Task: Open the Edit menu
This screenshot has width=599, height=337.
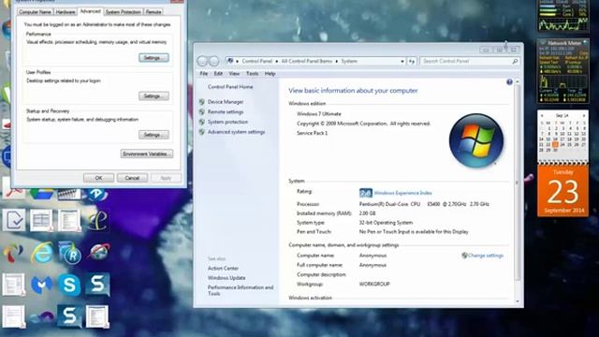Action: pos(218,73)
